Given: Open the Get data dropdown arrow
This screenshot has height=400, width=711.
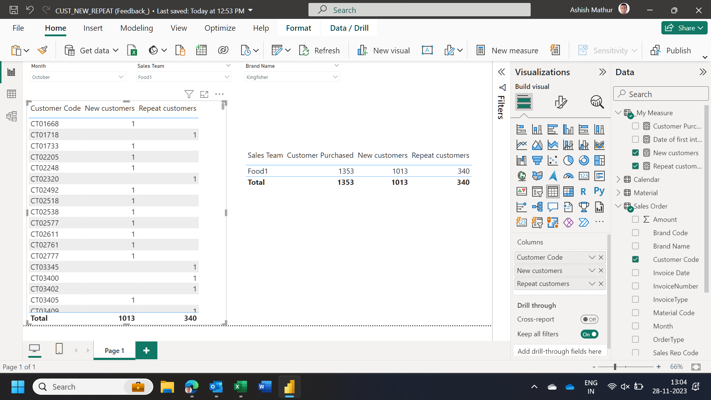Looking at the screenshot, I should pos(116,50).
